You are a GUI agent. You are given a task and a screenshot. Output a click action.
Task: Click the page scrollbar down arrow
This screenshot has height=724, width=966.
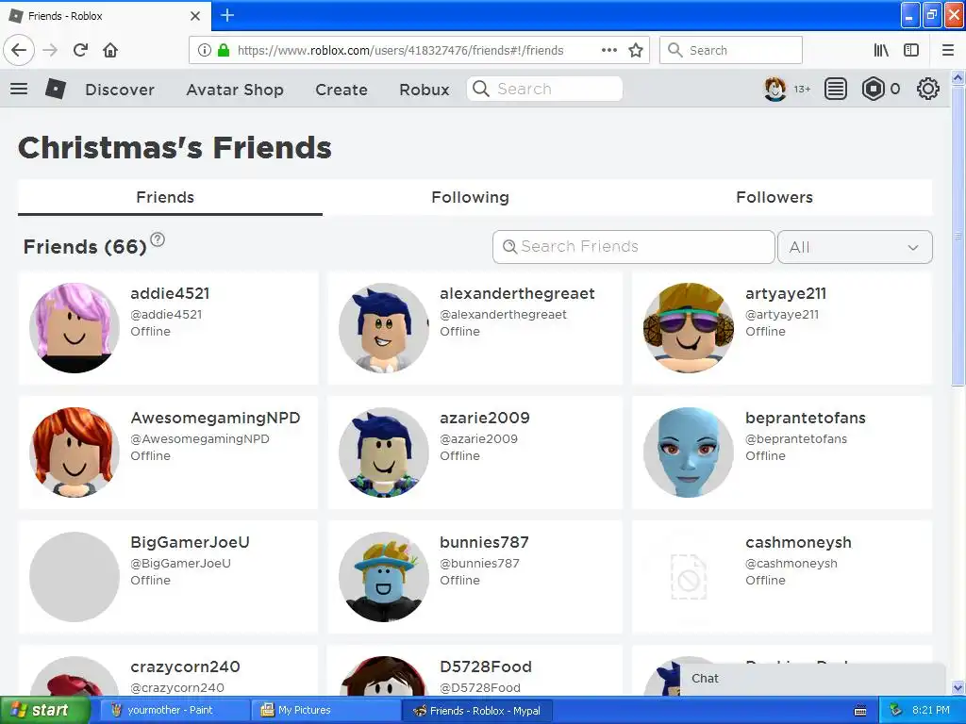click(x=958, y=687)
